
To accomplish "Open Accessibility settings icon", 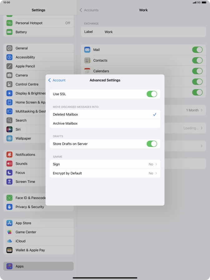I will [x=10, y=57].
